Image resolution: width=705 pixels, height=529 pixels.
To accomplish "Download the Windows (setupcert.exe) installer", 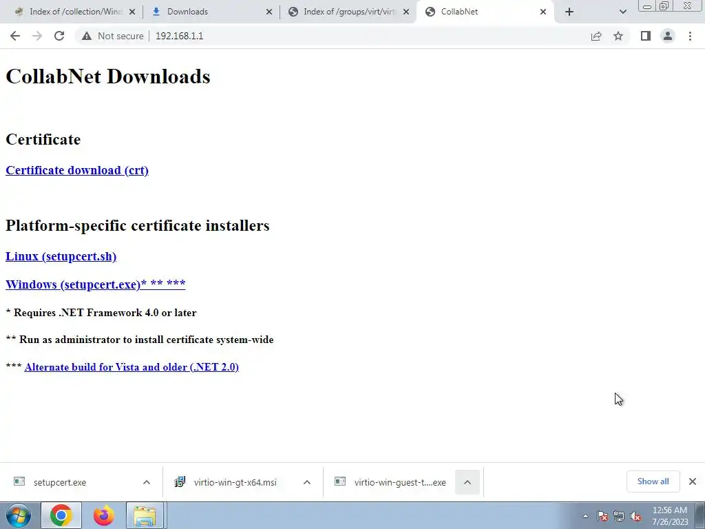I will click(95, 284).
